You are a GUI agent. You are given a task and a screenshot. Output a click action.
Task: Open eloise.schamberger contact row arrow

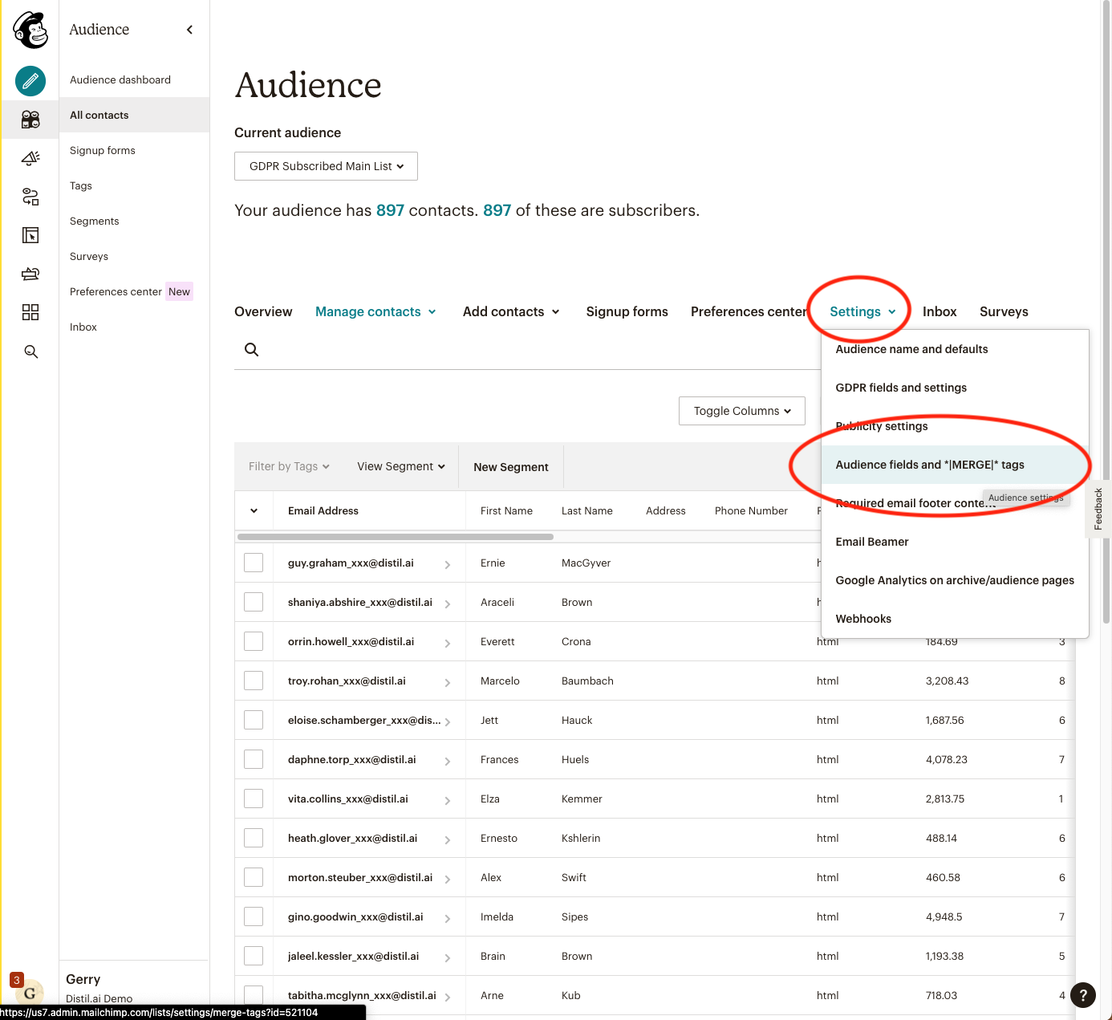pyautogui.click(x=447, y=722)
